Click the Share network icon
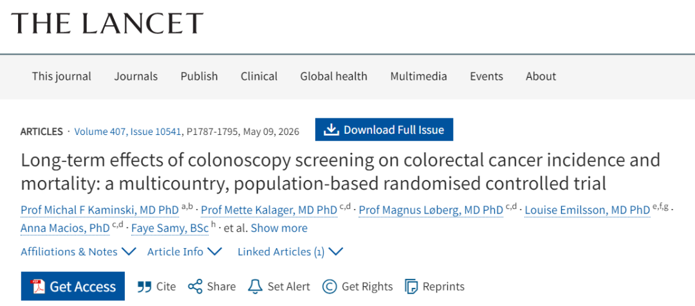Image resolution: width=695 pixels, height=306 pixels. pyautogui.click(x=195, y=287)
